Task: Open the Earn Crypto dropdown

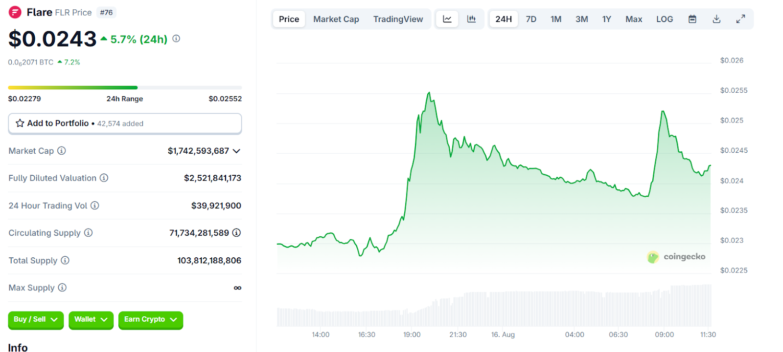Action: pyautogui.click(x=150, y=320)
